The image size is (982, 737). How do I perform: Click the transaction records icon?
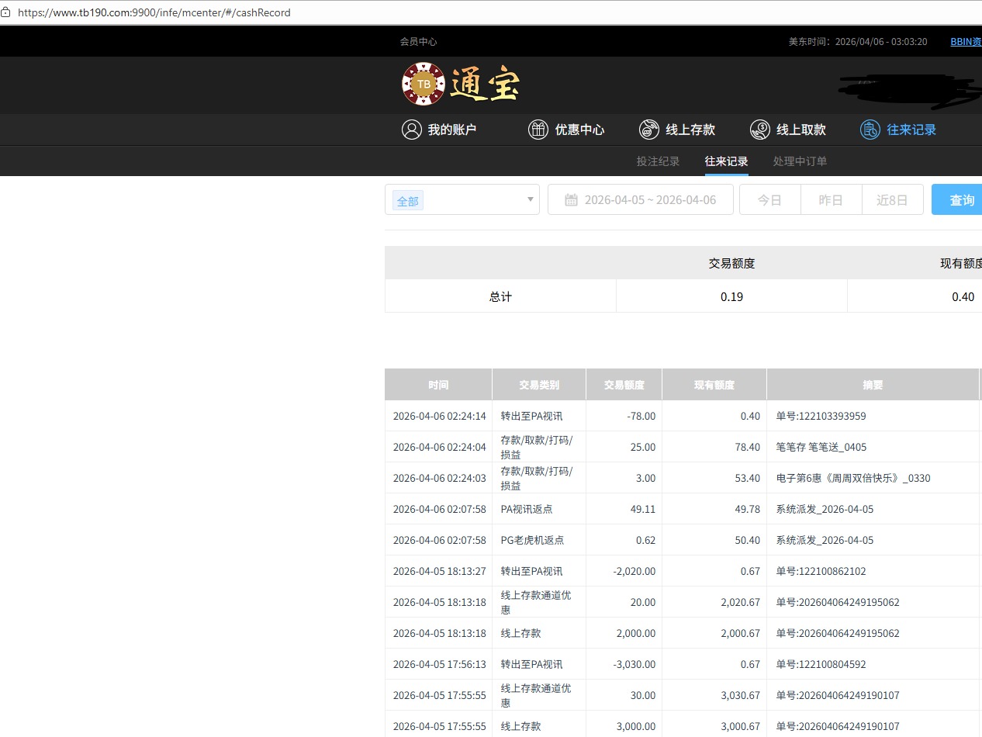click(x=870, y=130)
